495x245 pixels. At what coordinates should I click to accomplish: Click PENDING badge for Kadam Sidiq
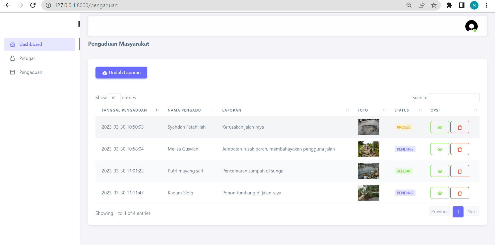[x=405, y=193]
